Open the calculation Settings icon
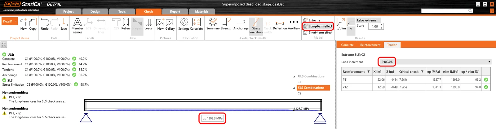 pos(184,24)
